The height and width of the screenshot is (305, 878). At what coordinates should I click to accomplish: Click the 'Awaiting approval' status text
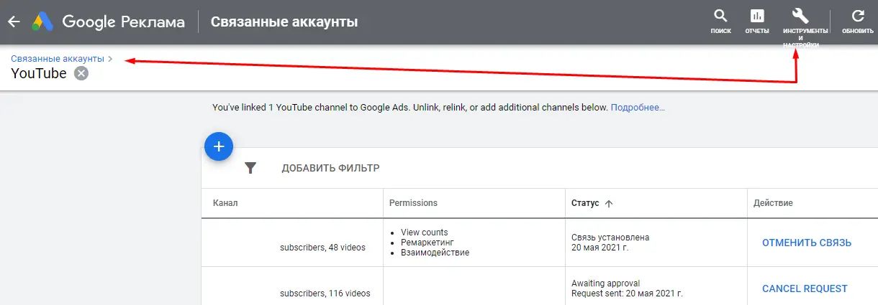pyautogui.click(x=606, y=283)
